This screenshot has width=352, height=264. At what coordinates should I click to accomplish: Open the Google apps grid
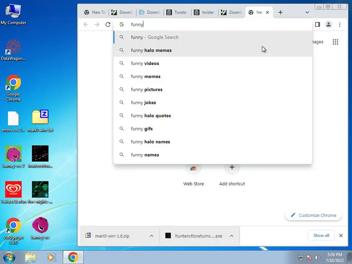[x=335, y=42]
